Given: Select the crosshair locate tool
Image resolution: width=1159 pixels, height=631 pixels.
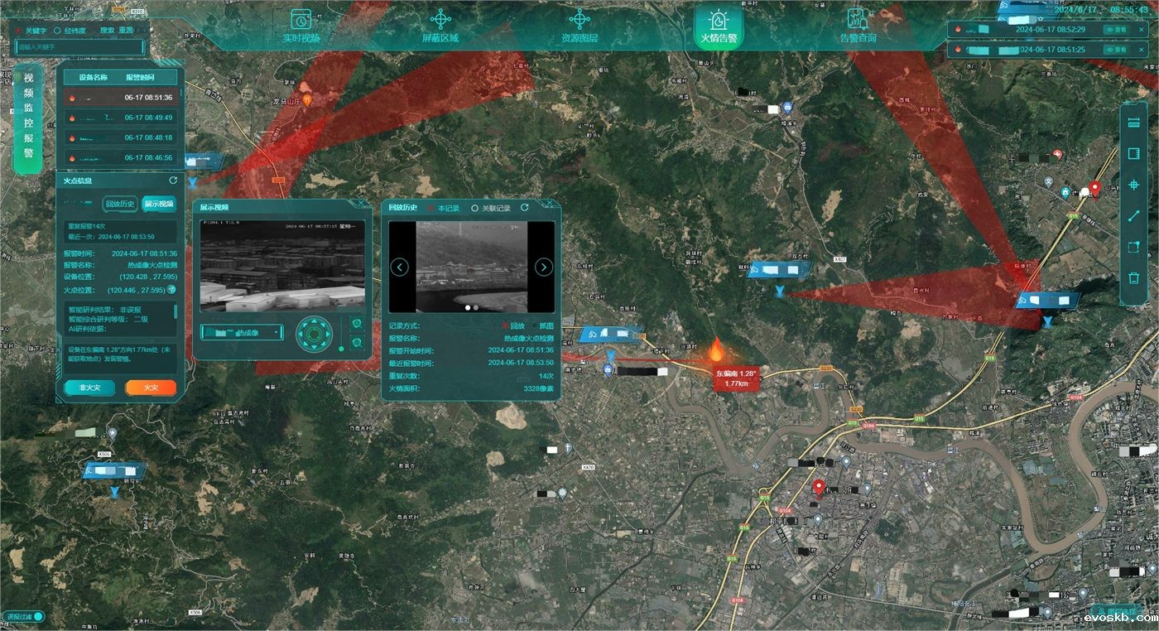Looking at the screenshot, I should click(1133, 185).
